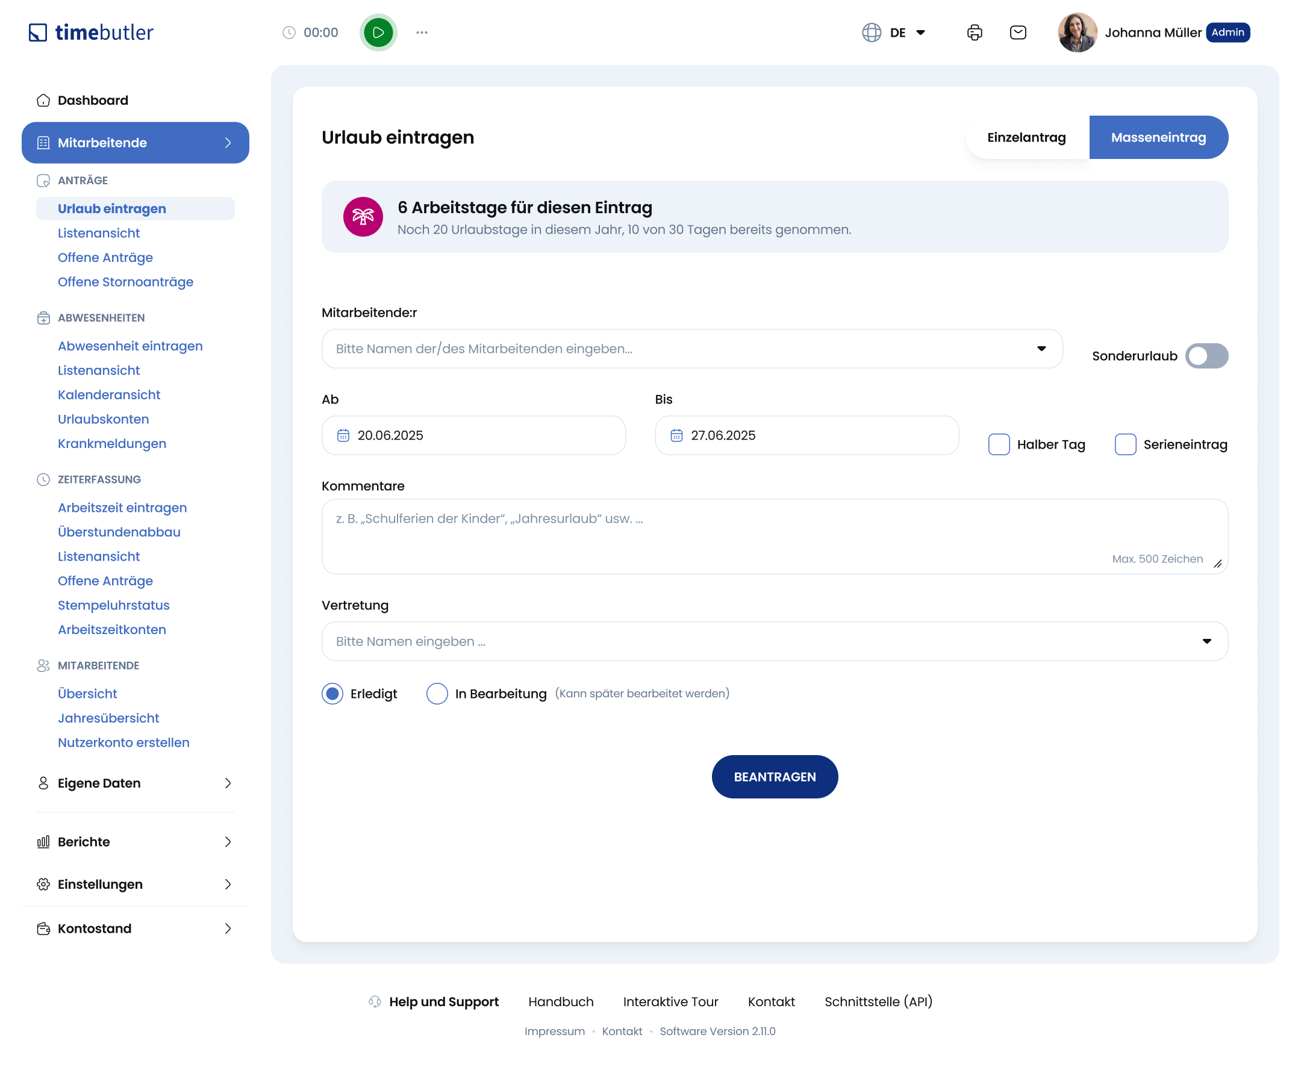Screen dimensions: 1301x1067
Task: Enable the Serieneintrag checkbox
Action: point(1125,444)
